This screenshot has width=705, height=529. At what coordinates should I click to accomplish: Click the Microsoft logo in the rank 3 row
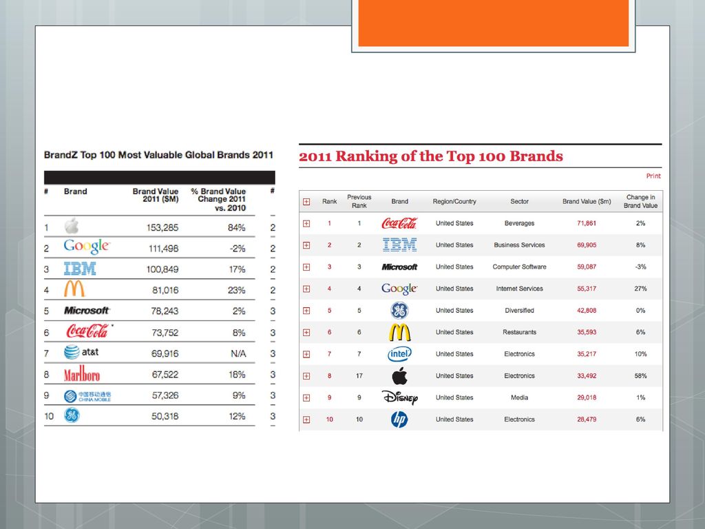pyautogui.click(x=400, y=267)
